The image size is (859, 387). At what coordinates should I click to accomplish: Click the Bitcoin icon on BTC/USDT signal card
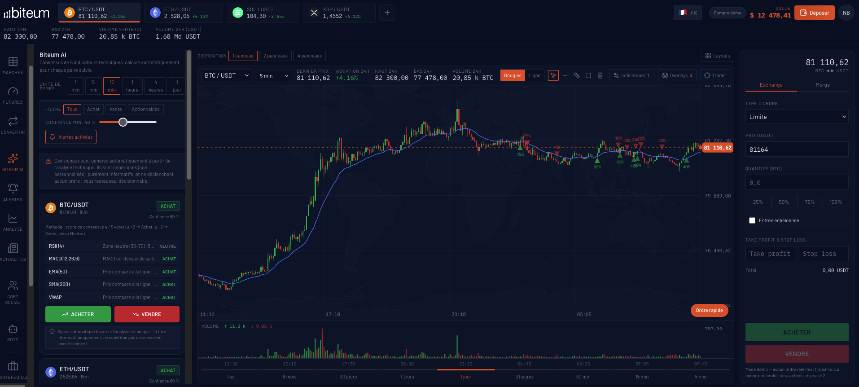point(51,208)
